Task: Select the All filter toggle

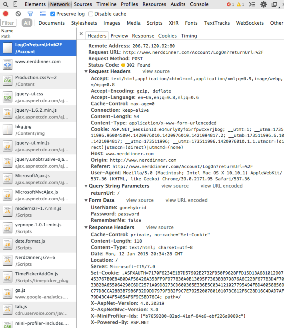Action: [27, 23]
